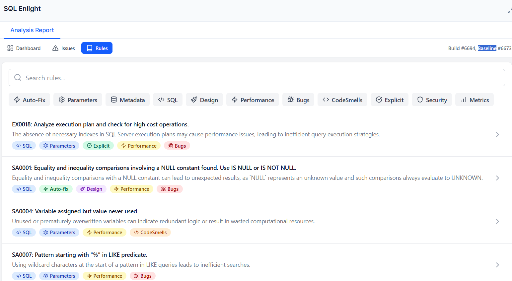Expand rule SA0004 chevron

coord(497,221)
